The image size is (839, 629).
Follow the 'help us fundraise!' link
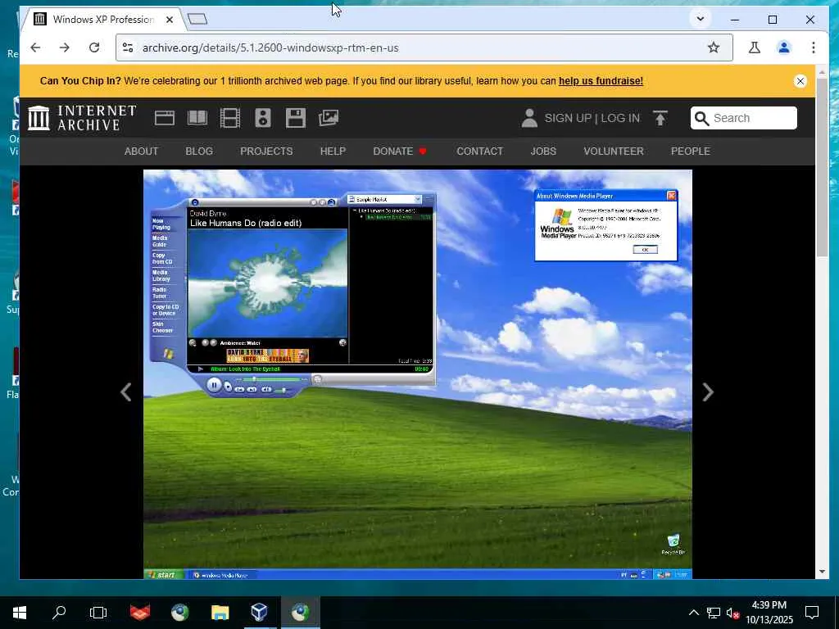pos(601,81)
